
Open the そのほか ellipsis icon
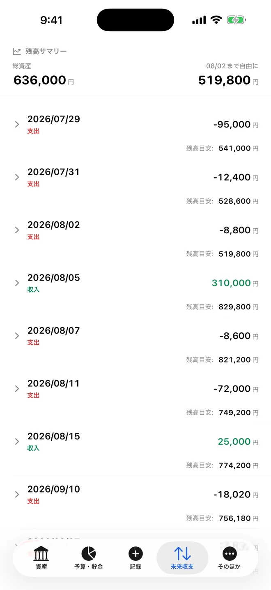click(230, 554)
